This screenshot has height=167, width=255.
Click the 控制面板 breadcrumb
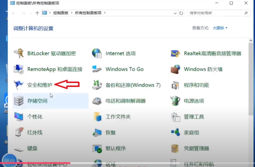coord(61,13)
